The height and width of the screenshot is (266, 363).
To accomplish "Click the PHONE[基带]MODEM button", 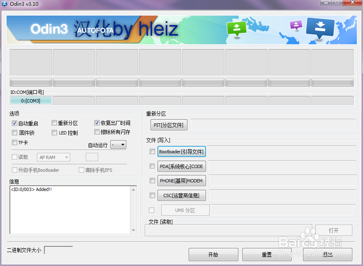I will (181, 181).
